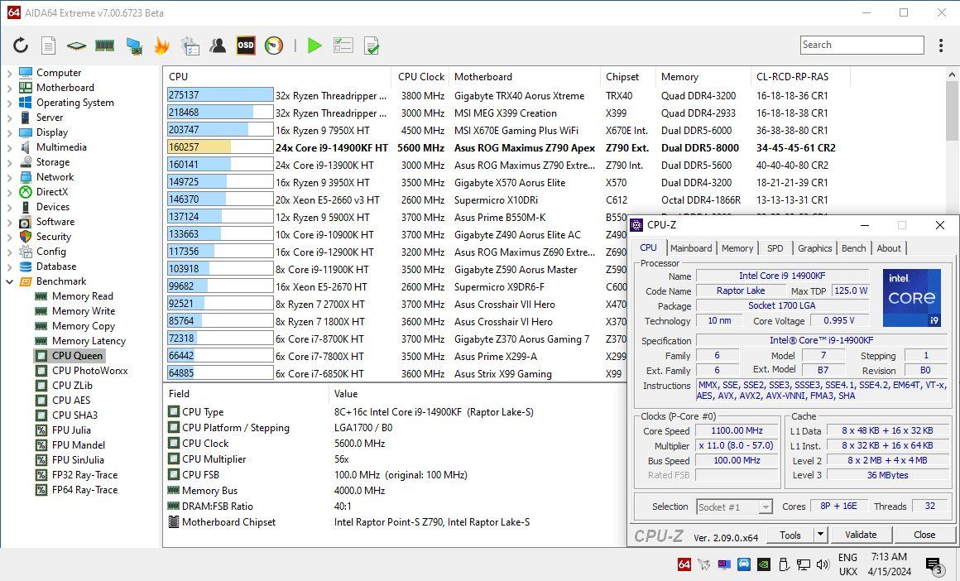Switch to CPU-Z Mainboard tab
This screenshot has width=960, height=581.
click(690, 248)
